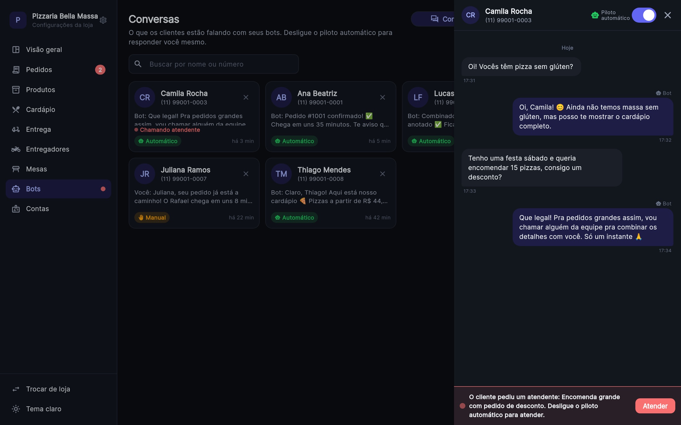Dismiss the Ana Beatriz conversation card

click(383, 97)
